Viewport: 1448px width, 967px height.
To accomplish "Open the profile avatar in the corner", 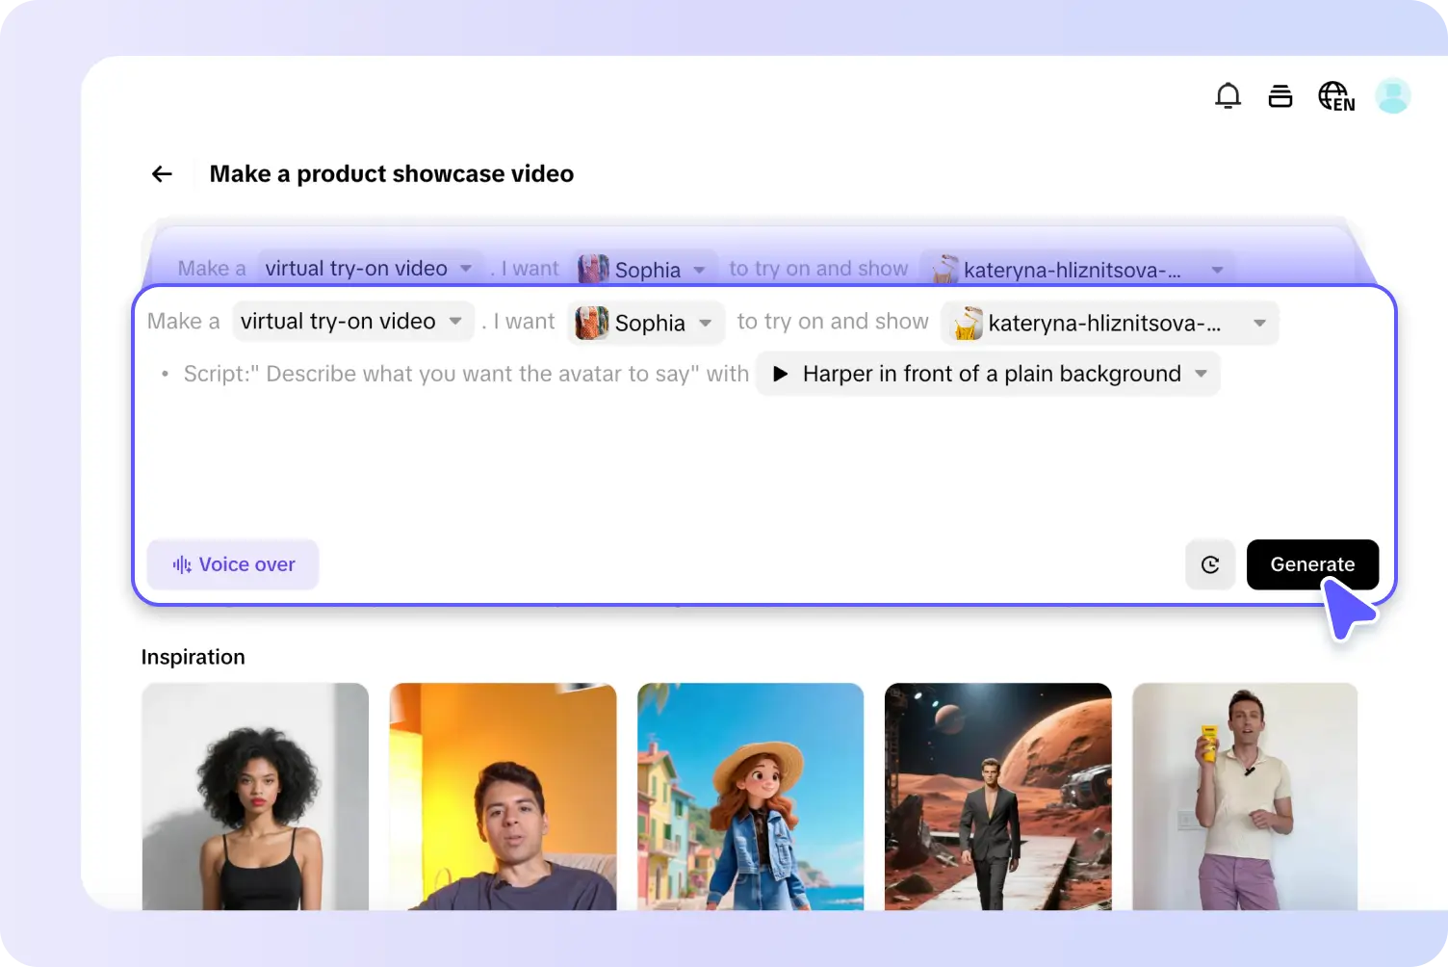I will click(1393, 95).
